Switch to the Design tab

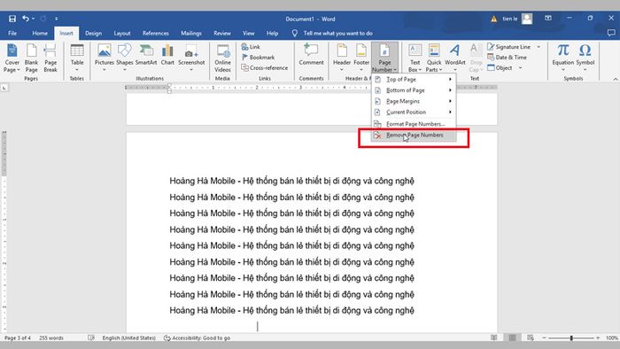tap(93, 33)
